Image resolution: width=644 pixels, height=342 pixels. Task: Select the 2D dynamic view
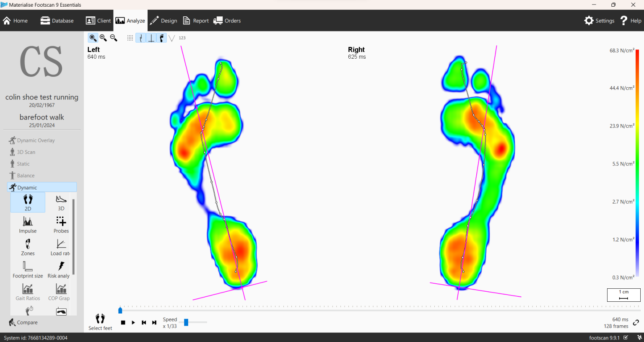28,202
